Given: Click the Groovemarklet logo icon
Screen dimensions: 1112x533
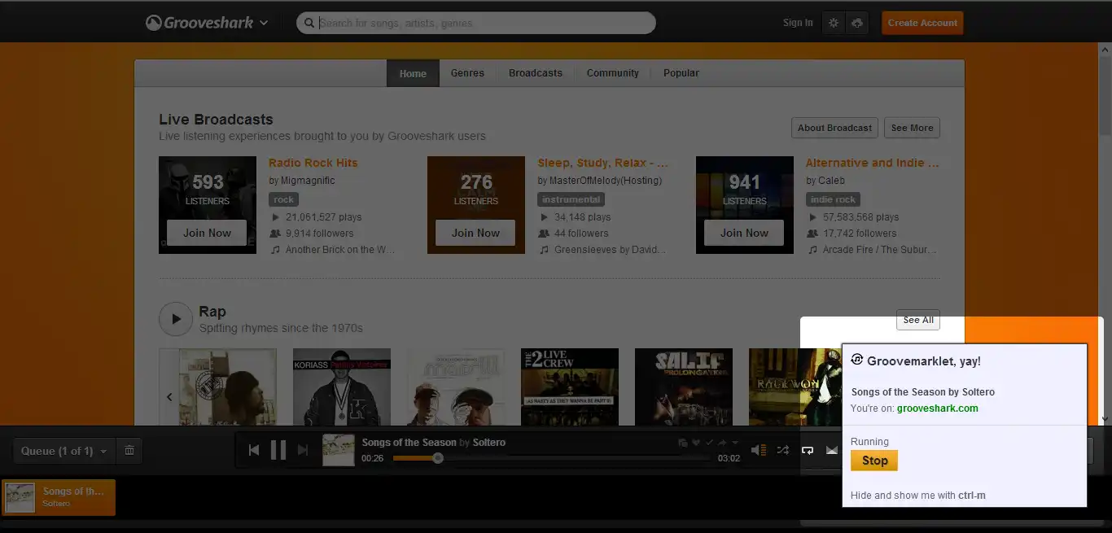Looking at the screenshot, I should pyautogui.click(x=857, y=360).
